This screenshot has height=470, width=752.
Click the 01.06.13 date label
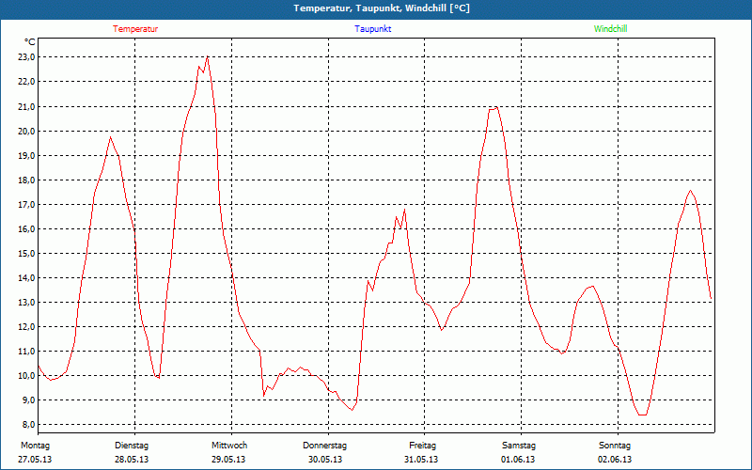[x=518, y=460]
